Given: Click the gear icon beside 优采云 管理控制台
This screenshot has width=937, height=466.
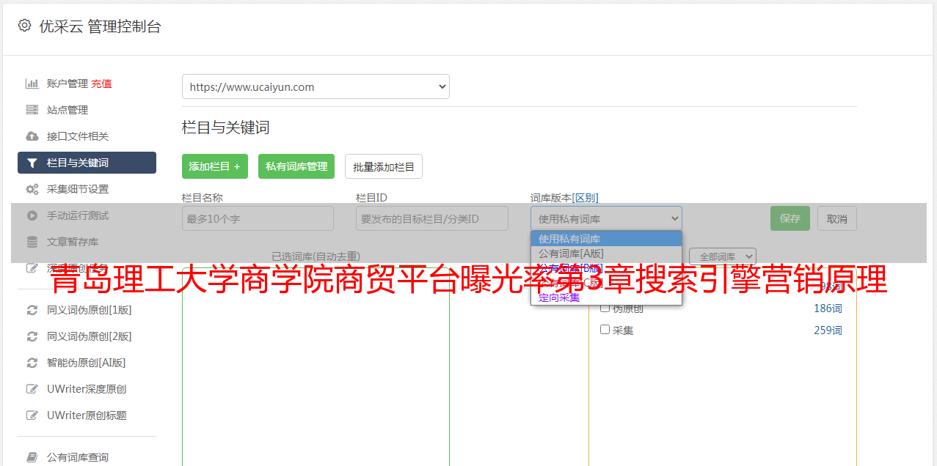Looking at the screenshot, I should pyautogui.click(x=24, y=26).
